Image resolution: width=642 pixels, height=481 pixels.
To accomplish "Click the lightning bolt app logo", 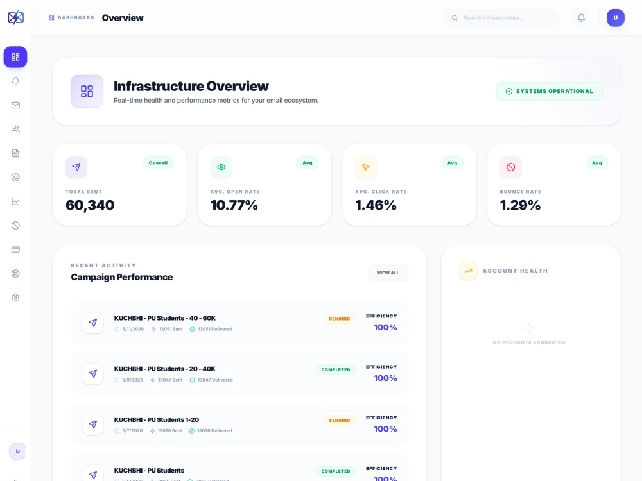I will pos(15,17).
